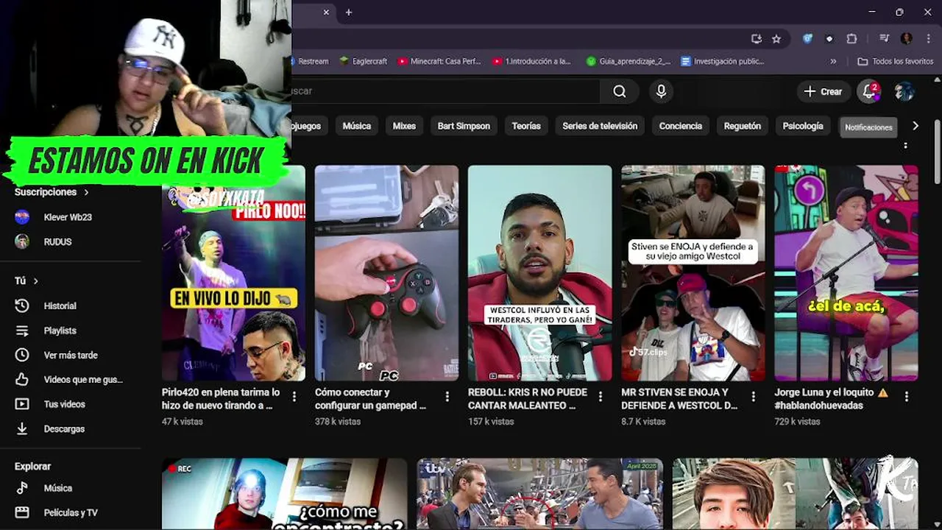Play the REBOLL Westcol short thumbnail

[539, 273]
